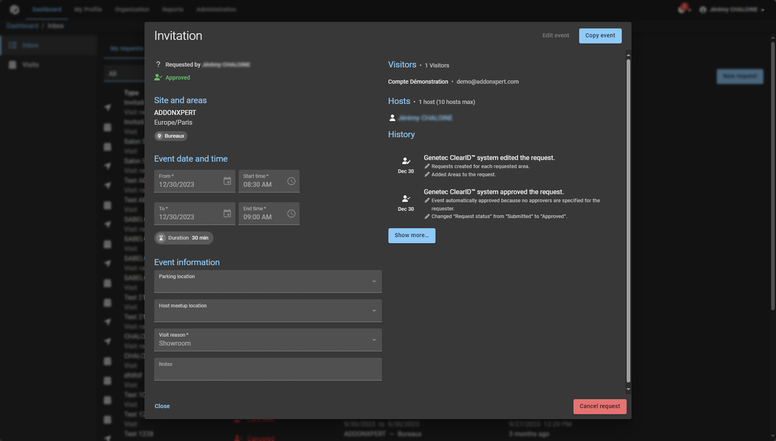
Task: Open the Visit reason dropdown
Action: pyautogui.click(x=374, y=340)
